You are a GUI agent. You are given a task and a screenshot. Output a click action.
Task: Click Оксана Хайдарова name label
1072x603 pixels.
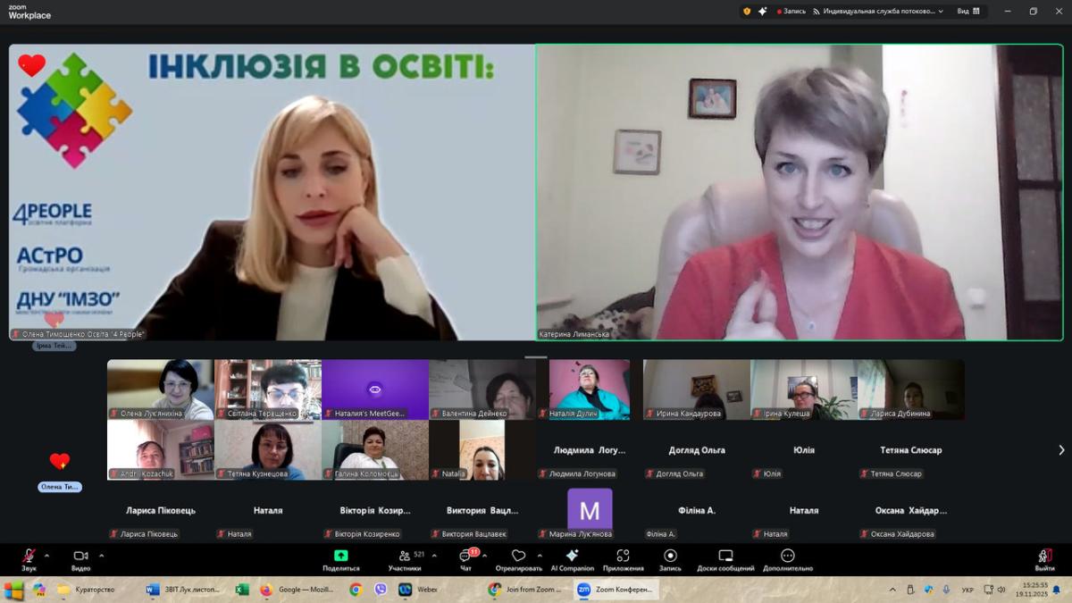tap(902, 534)
